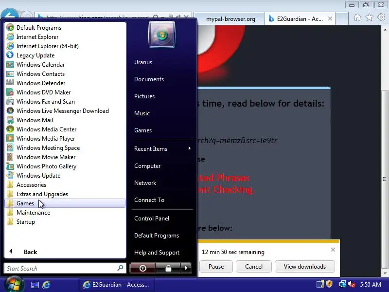This screenshot has height=292, width=389.
Task: Switch to the mypal-browser.org tab
Action: coord(229,19)
